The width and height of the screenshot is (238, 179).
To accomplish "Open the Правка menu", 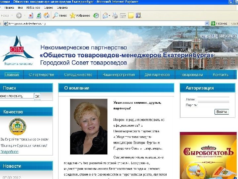I will pyautogui.click(x=9, y=8).
